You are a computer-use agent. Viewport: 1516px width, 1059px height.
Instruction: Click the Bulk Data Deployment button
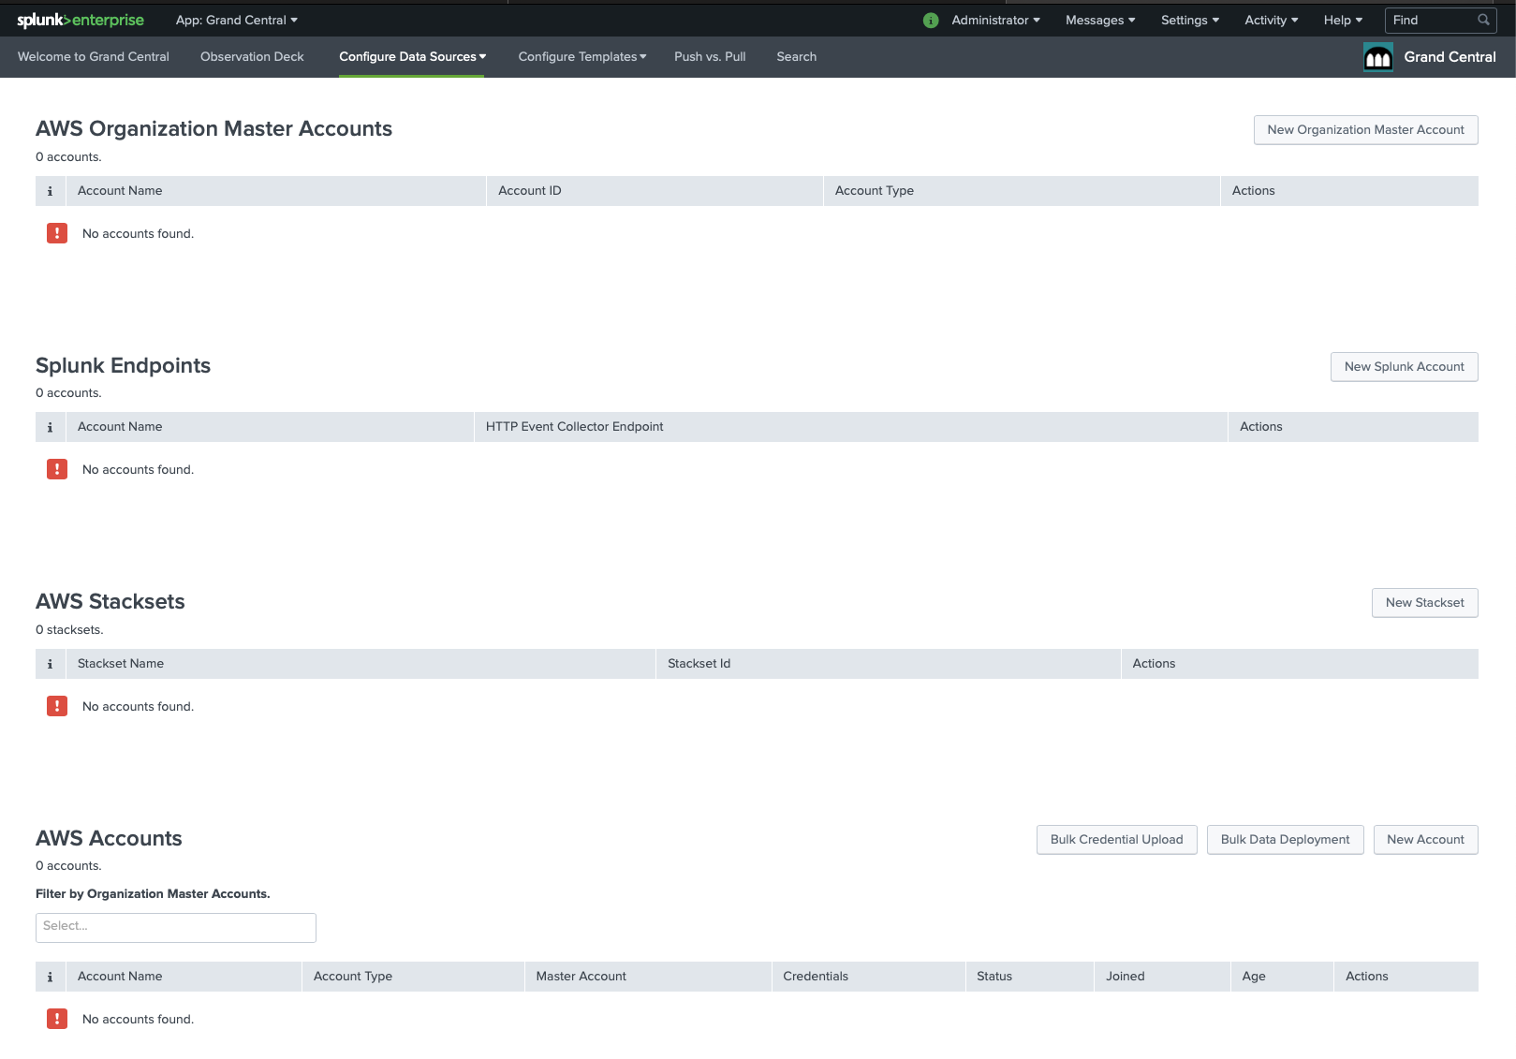[1285, 840]
